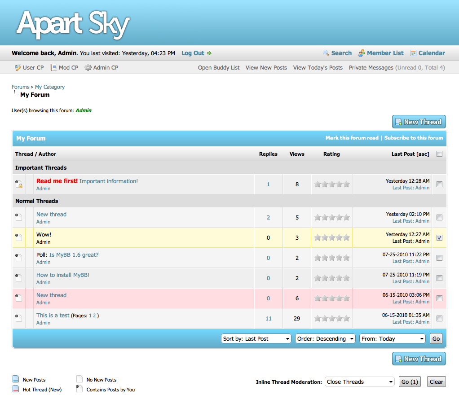Open the How to install MyBB! thread
The height and width of the screenshot is (395, 459).
tap(63, 275)
